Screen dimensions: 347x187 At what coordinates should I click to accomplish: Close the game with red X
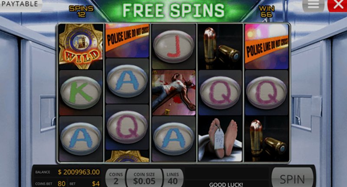click(x=337, y=5)
